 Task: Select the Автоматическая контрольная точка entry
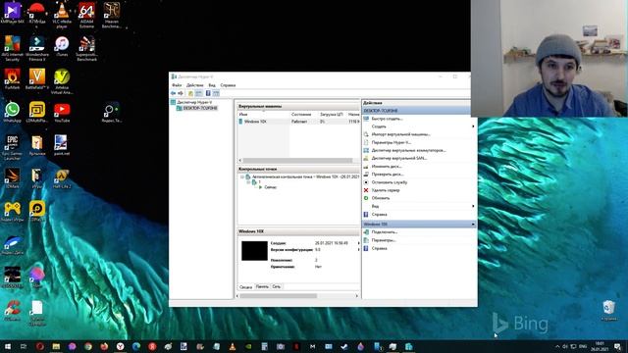[x=305, y=176]
